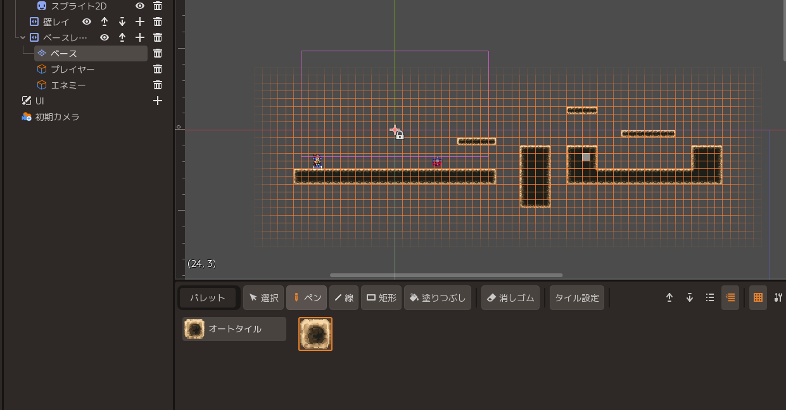The image size is (786, 410).
Task: Switch to the ペン drawing tool
Action: point(307,297)
